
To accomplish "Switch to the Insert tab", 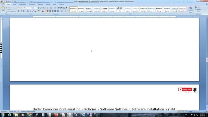I will (x=14, y=4).
